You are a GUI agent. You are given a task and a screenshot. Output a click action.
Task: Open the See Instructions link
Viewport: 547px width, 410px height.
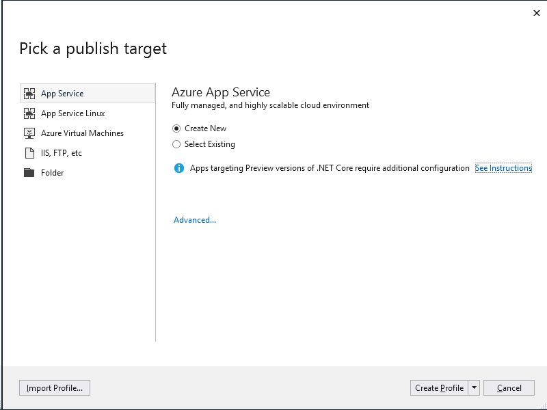503,168
